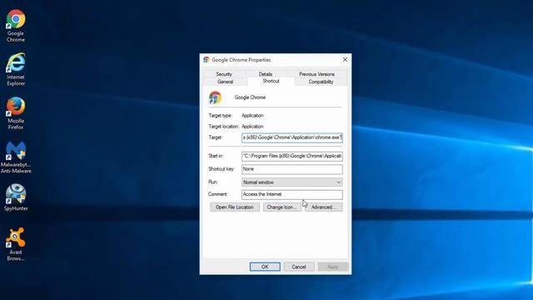Open the Compatibility tab
This screenshot has width=533, height=300.
[x=321, y=82]
